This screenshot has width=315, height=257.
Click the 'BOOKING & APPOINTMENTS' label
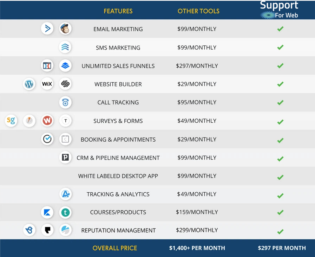point(118,140)
